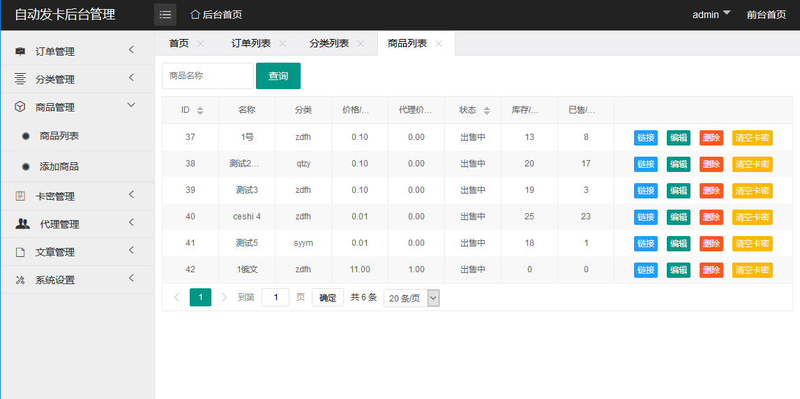This screenshot has width=800, height=399.
Task: Click the price cell 11.00
Action: [x=360, y=269]
